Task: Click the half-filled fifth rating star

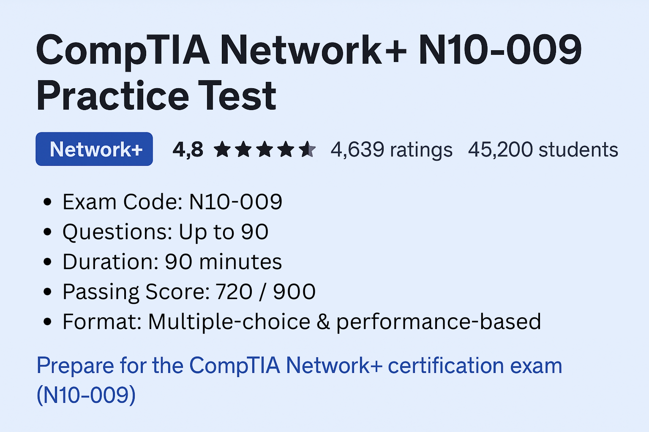Action: tap(307, 150)
